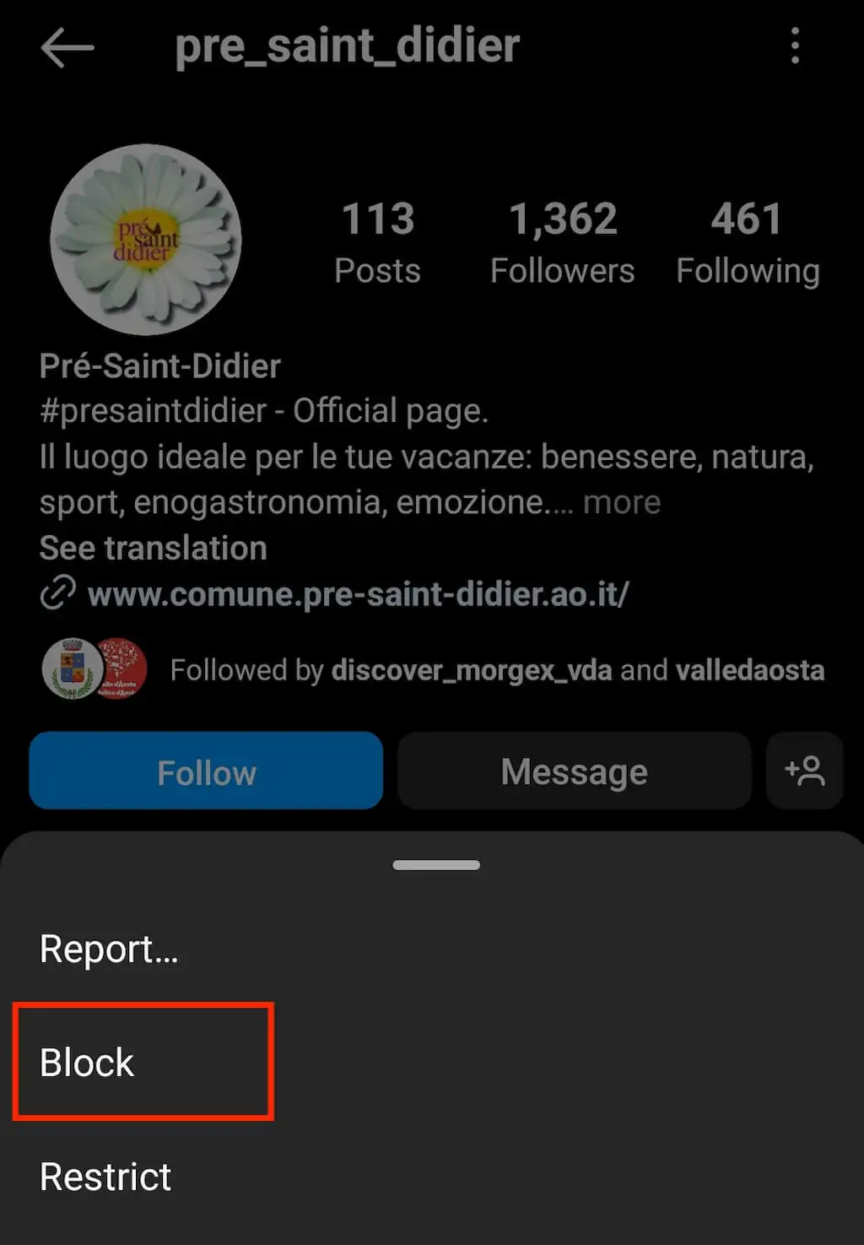Select Restrict from the options list
Screen dimensions: 864x1245
tap(105, 1176)
